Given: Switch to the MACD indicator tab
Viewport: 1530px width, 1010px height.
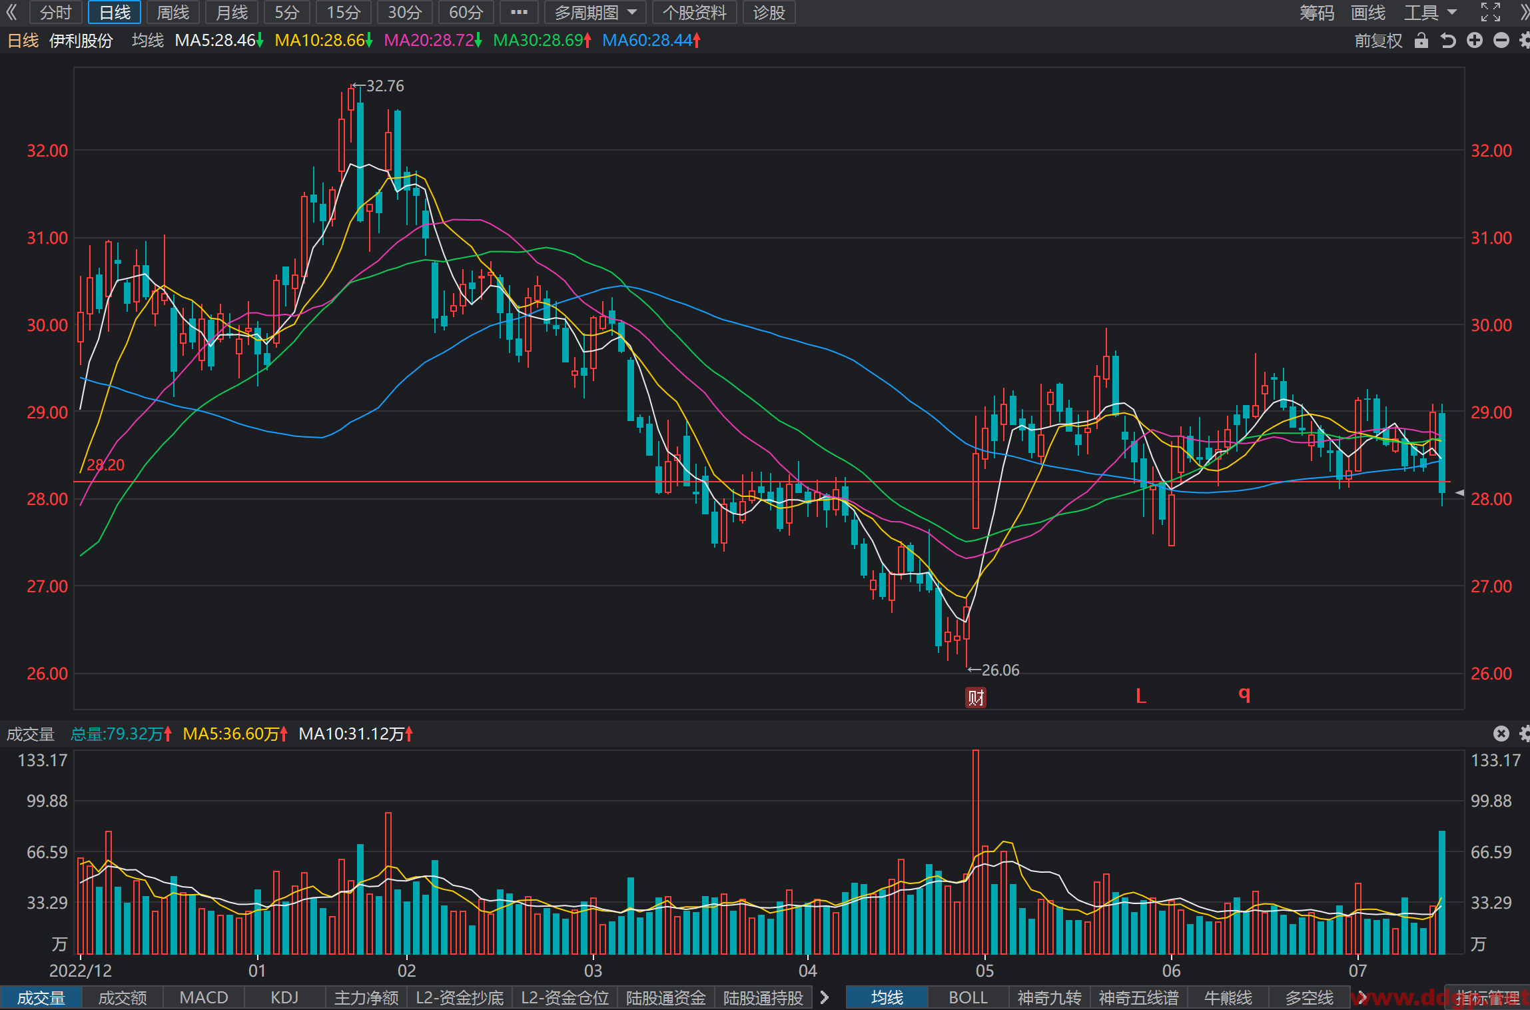Looking at the screenshot, I should click(x=204, y=997).
